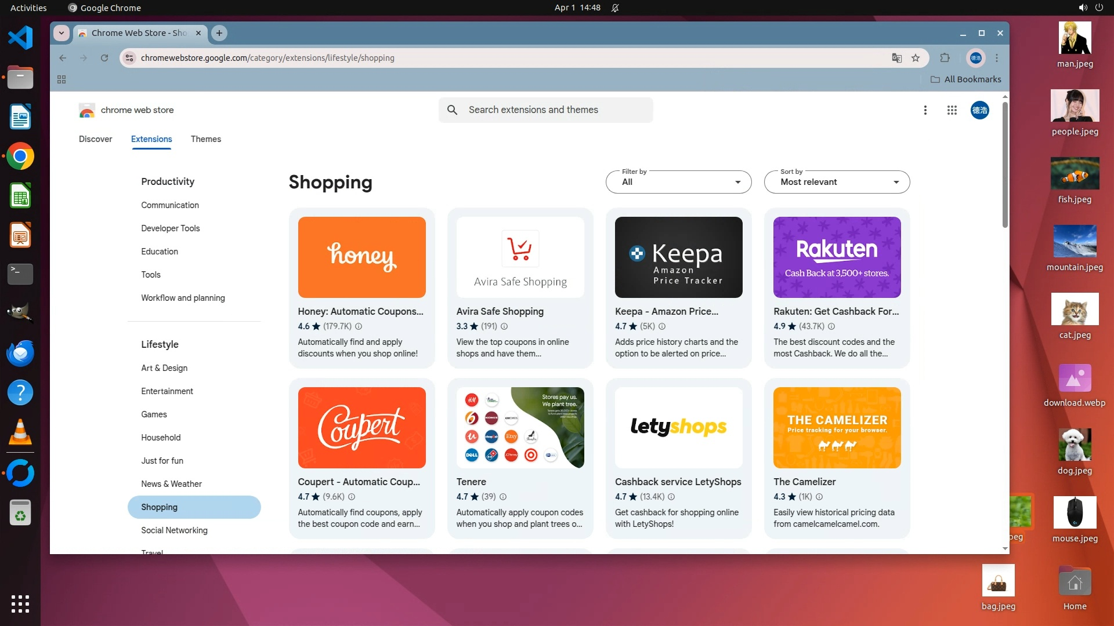This screenshot has width=1114, height=626.
Task: Expand the tab search dropdown arrow
Action: point(62,33)
